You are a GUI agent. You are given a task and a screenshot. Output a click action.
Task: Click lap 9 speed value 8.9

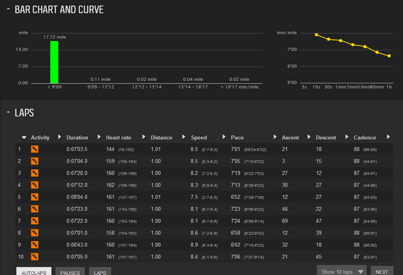[x=194, y=245]
